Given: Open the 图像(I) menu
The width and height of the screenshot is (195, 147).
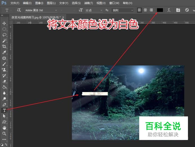Looking at the screenshot, I should tap(39, 3).
